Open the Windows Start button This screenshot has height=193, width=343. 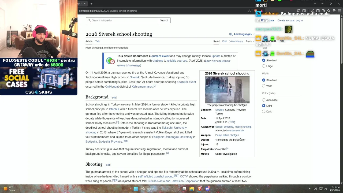point(136,189)
